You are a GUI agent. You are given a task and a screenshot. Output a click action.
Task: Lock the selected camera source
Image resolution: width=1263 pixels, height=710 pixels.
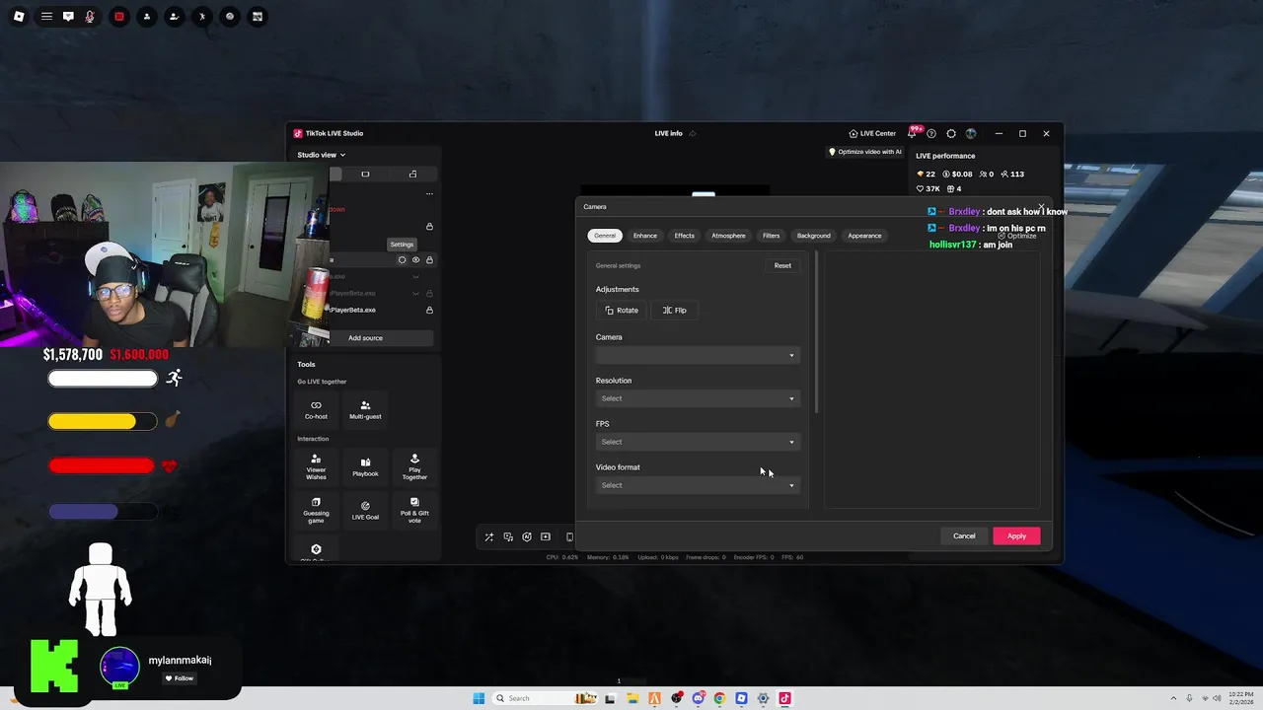[x=429, y=260]
